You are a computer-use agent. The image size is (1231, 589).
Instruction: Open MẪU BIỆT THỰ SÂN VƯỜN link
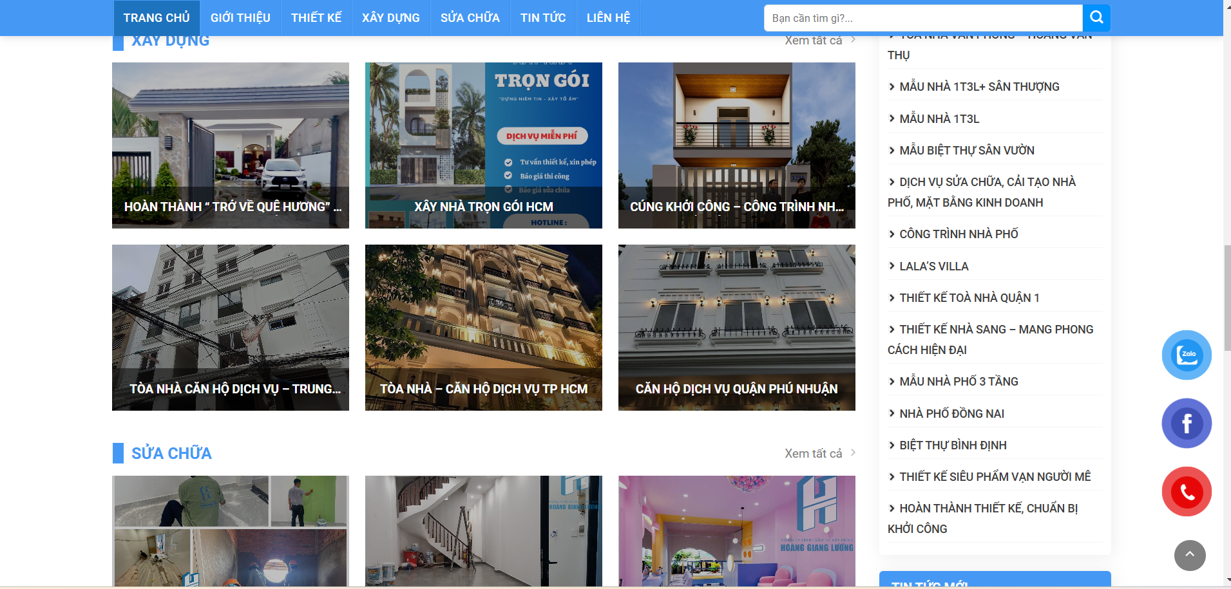pos(966,151)
